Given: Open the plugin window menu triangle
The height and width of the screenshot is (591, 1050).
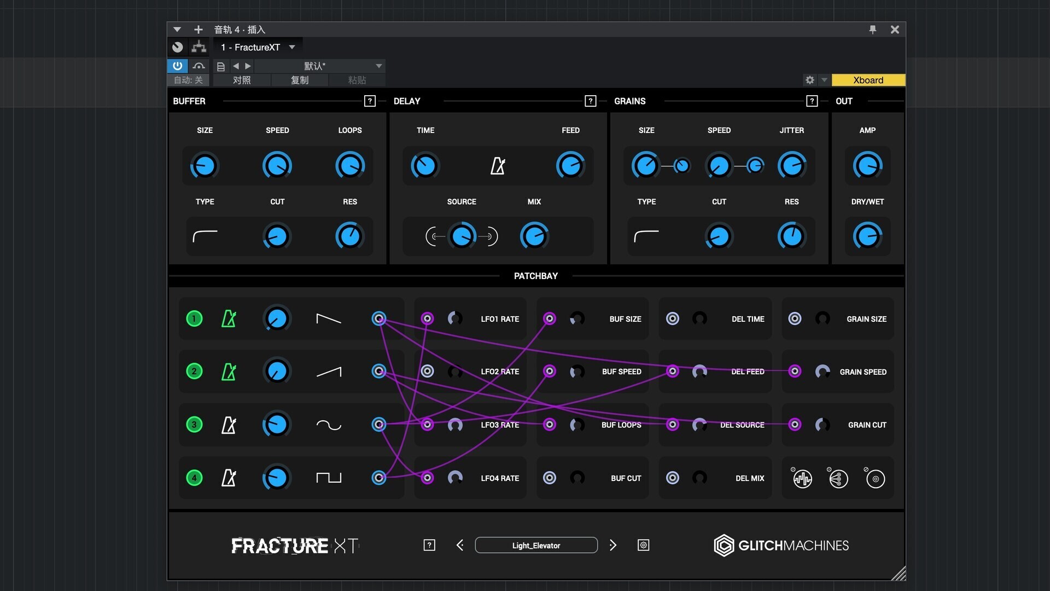Looking at the screenshot, I should point(177,30).
